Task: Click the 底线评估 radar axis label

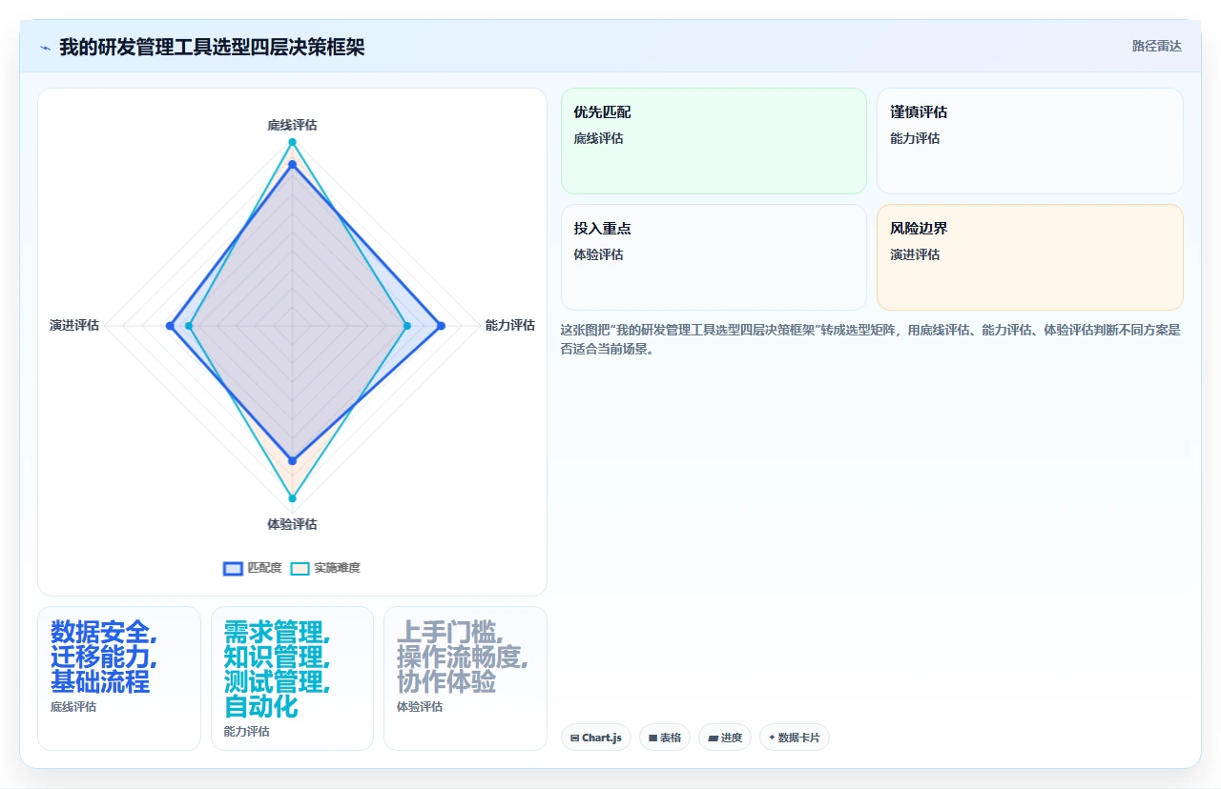Action: 292,125
